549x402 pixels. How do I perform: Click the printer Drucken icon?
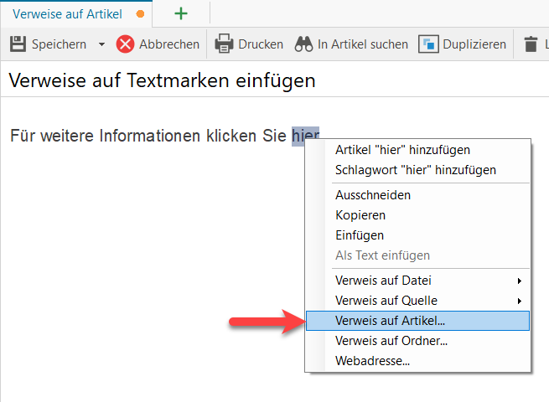pyautogui.click(x=224, y=44)
